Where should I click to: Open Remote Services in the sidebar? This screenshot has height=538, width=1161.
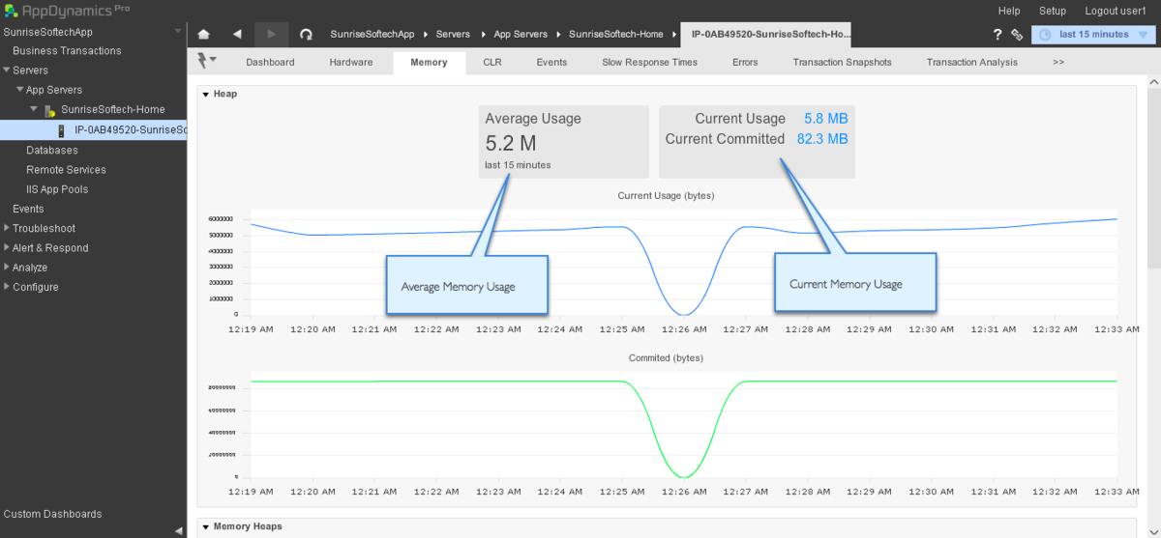[66, 169]
